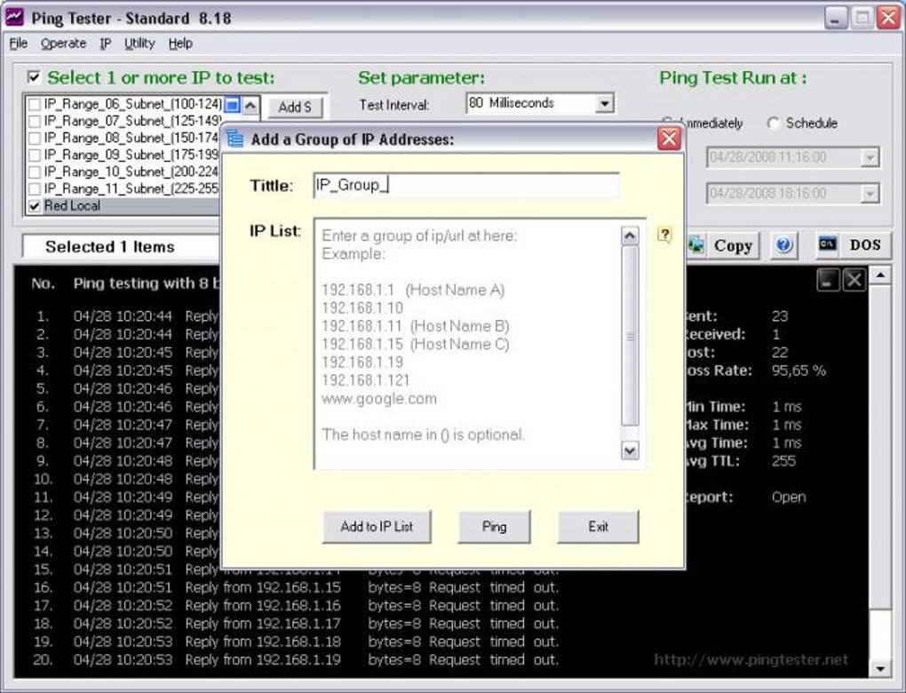Click the pingtester.net website link
The width and height of the screenshot is (906, 693).
[x=751, y=659]
